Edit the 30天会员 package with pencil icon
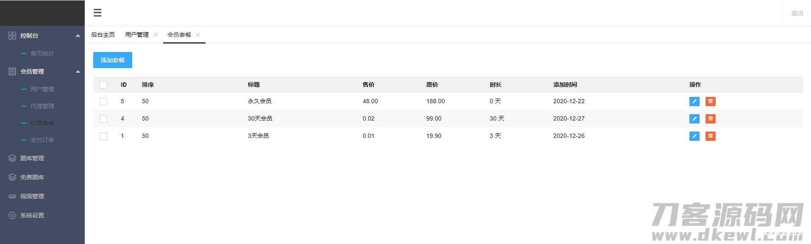The image size is (811, 244). point(694,119)
